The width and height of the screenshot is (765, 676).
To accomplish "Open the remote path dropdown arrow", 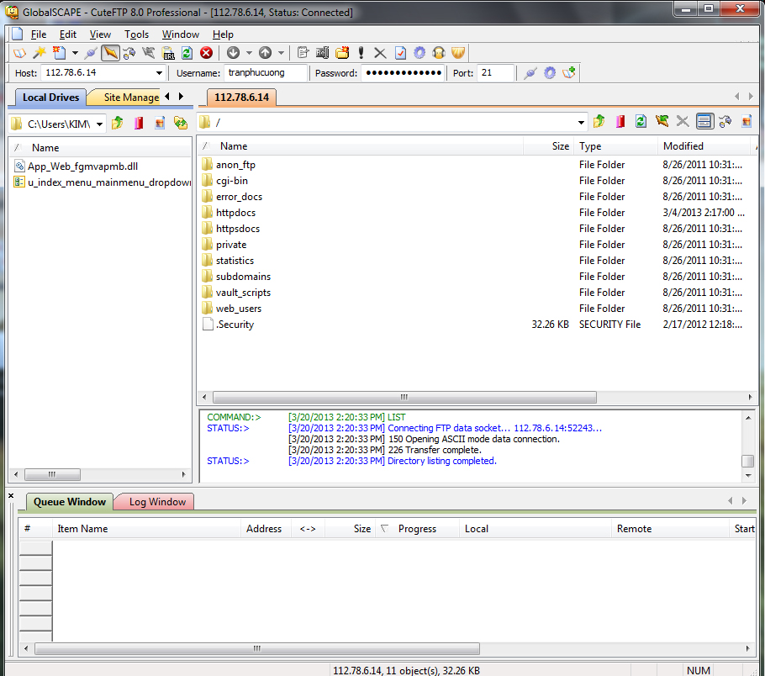I will point(581,123).
